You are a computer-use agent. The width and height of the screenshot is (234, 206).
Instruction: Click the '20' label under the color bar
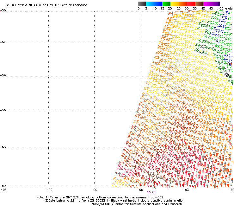170,9
